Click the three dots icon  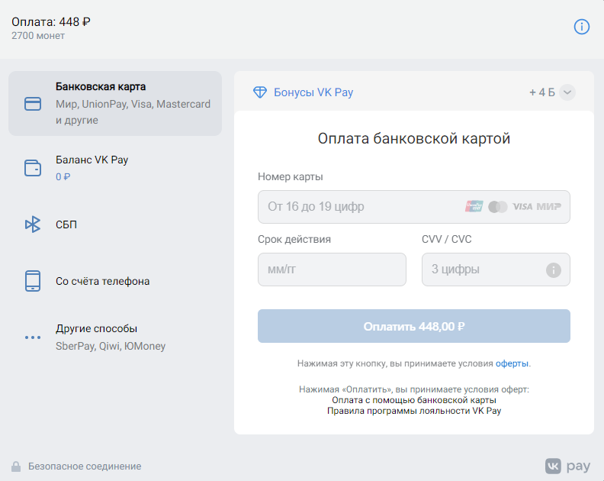point(33,337)
